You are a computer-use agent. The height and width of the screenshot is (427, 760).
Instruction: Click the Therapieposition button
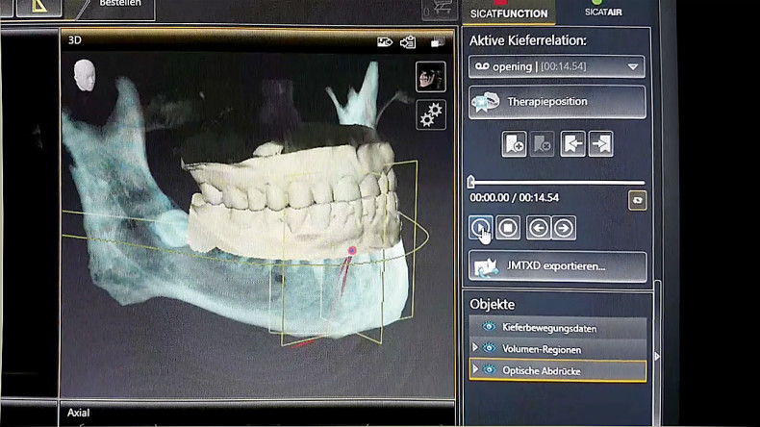point(557,102)
